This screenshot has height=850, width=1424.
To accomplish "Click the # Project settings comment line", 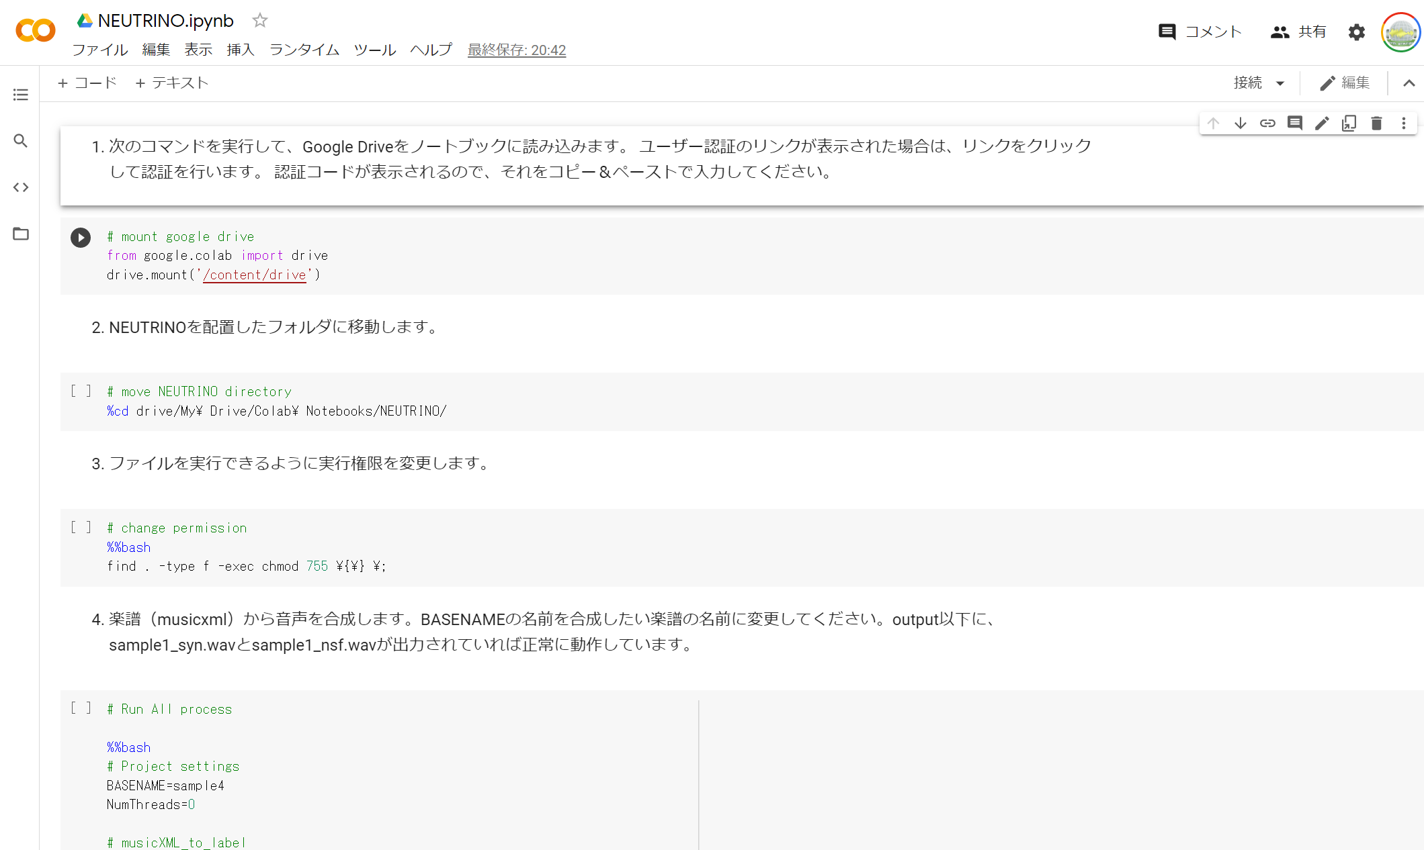I will click(173, 766).
